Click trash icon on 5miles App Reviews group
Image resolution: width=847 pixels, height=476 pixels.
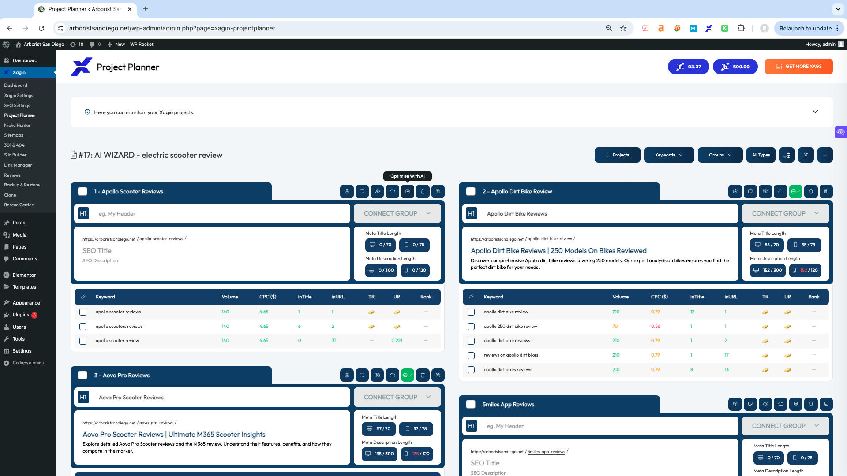point(811,404)
